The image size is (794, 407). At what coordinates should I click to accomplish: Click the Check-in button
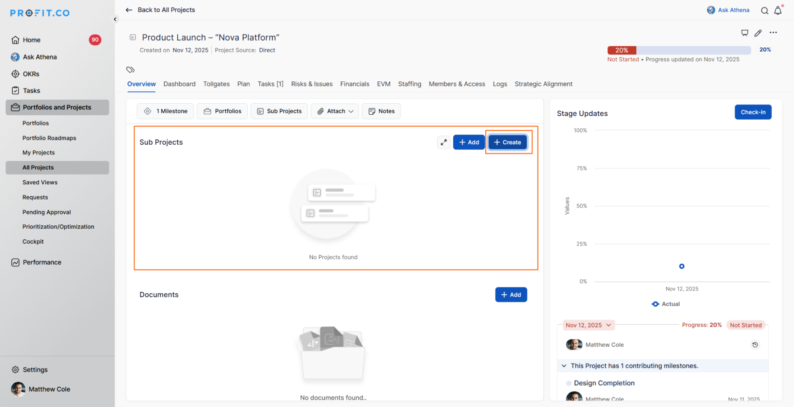click(753, 112)
